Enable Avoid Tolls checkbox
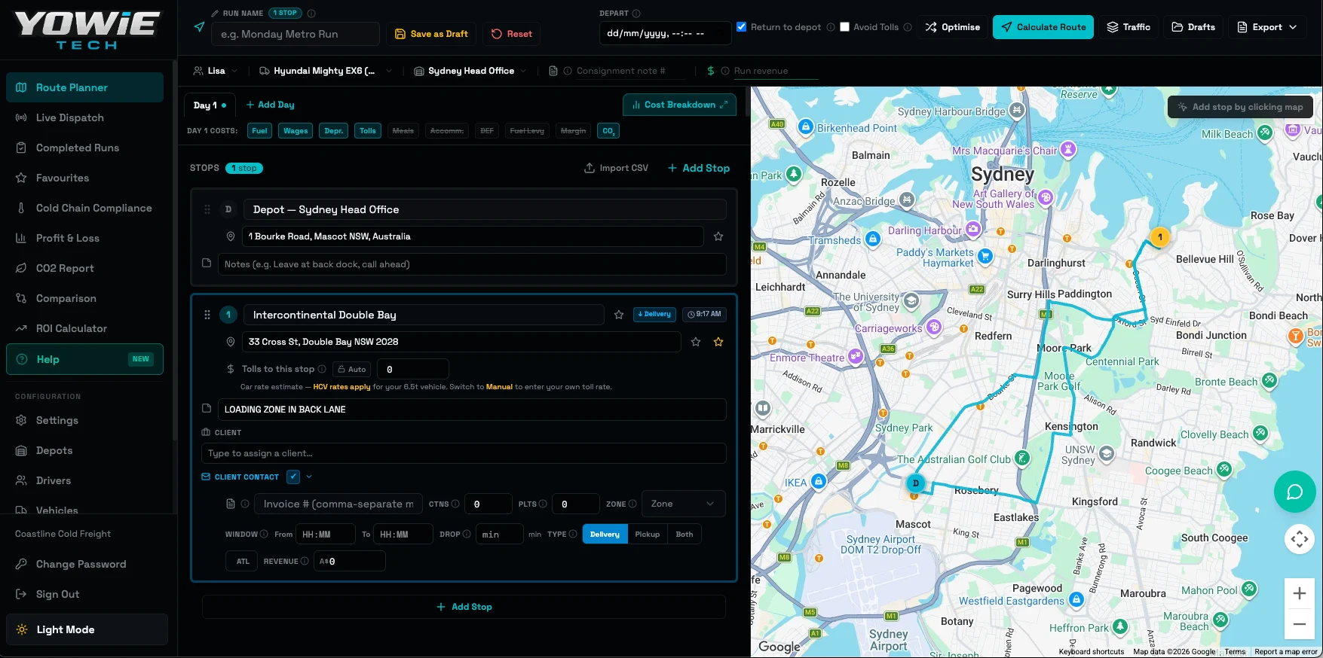This screenshot has height=658, width=1323. click(x=844, y=26)
